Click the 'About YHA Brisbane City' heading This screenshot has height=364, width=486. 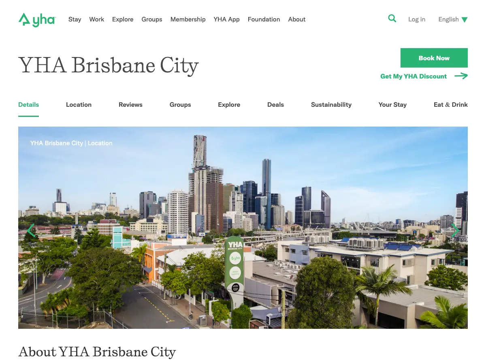coord(97,352)
